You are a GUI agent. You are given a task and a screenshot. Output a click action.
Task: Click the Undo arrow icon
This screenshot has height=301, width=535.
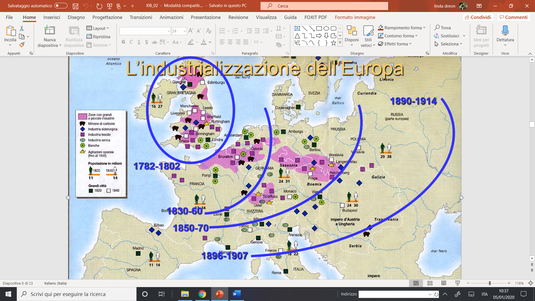[x=86, y=6]
